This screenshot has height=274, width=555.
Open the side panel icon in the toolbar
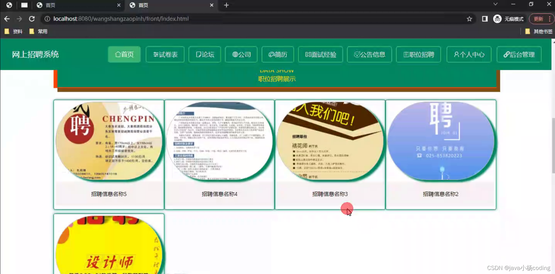point(485,19)
